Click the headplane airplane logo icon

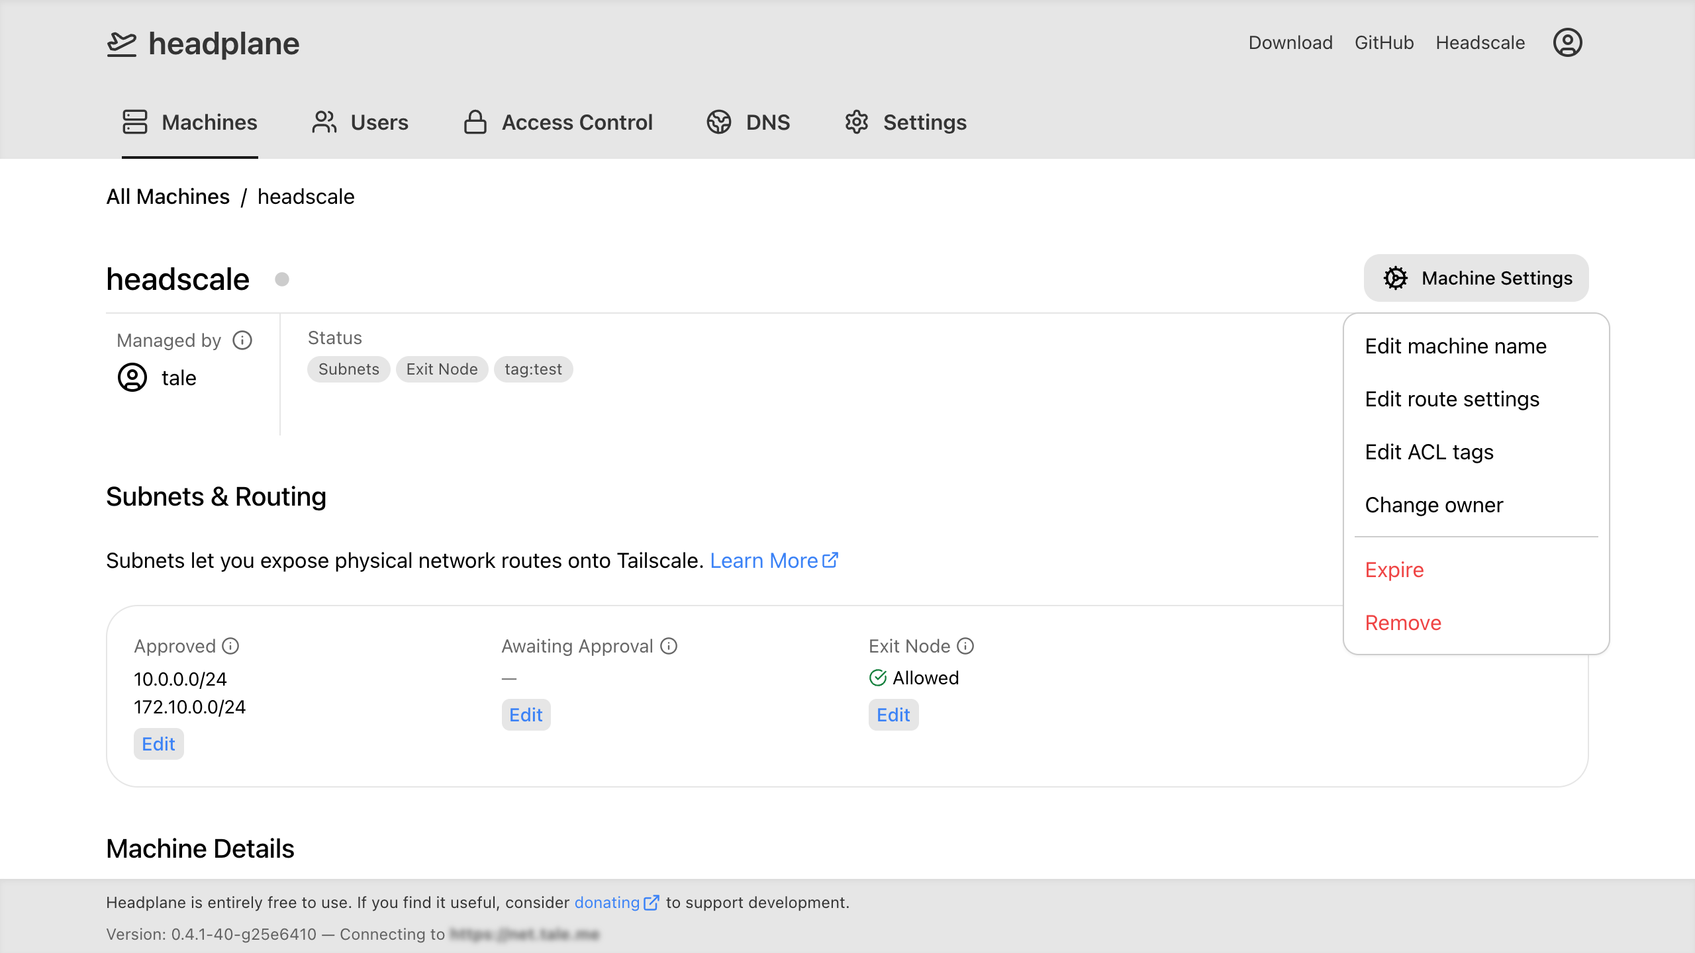(122, 44)
